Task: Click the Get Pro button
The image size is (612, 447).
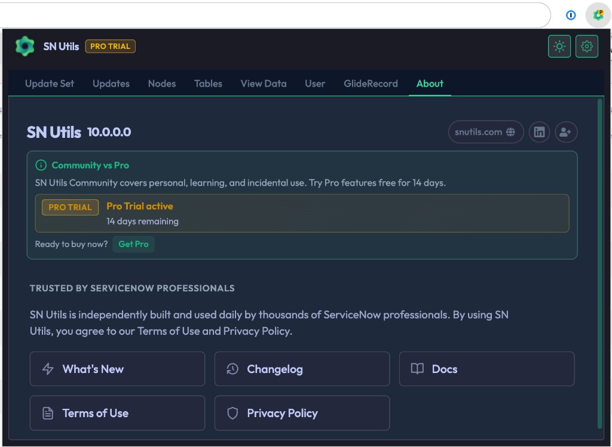Action: (x=133, y=244)
